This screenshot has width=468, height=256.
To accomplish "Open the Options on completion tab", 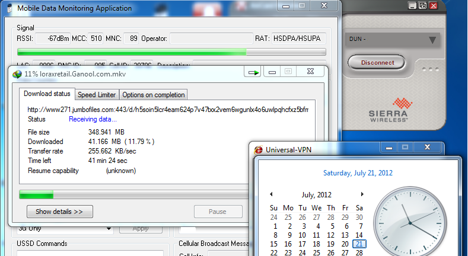I will click(x=154, y=95).
